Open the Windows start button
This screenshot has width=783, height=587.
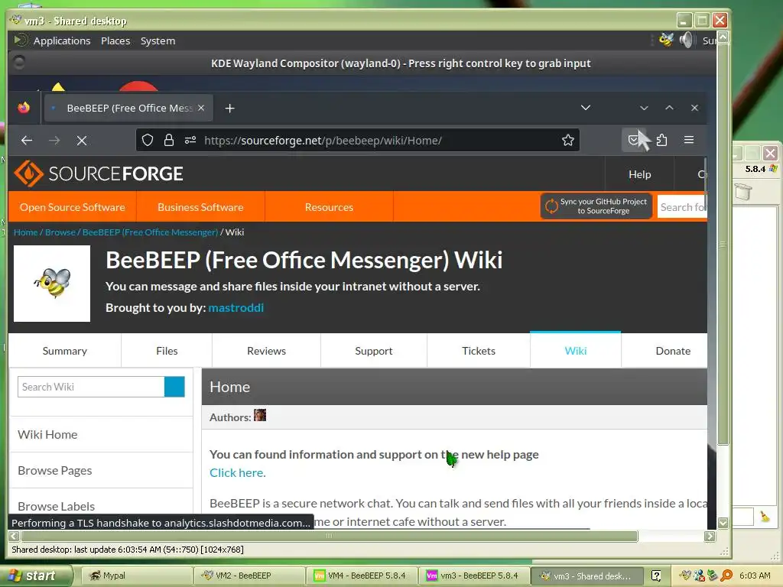36,576
